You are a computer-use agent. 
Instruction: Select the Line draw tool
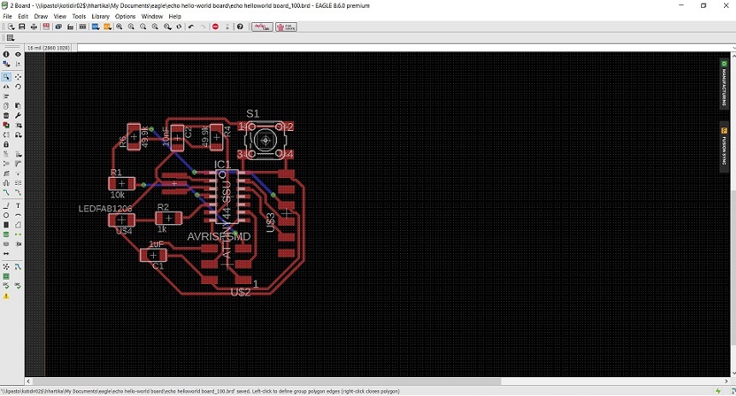(x=6, y=206)
